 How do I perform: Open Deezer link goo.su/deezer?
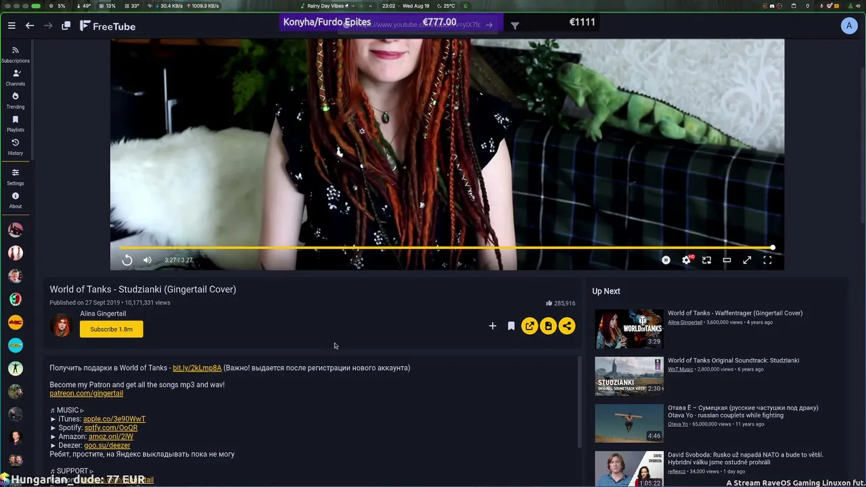[107, 446]
